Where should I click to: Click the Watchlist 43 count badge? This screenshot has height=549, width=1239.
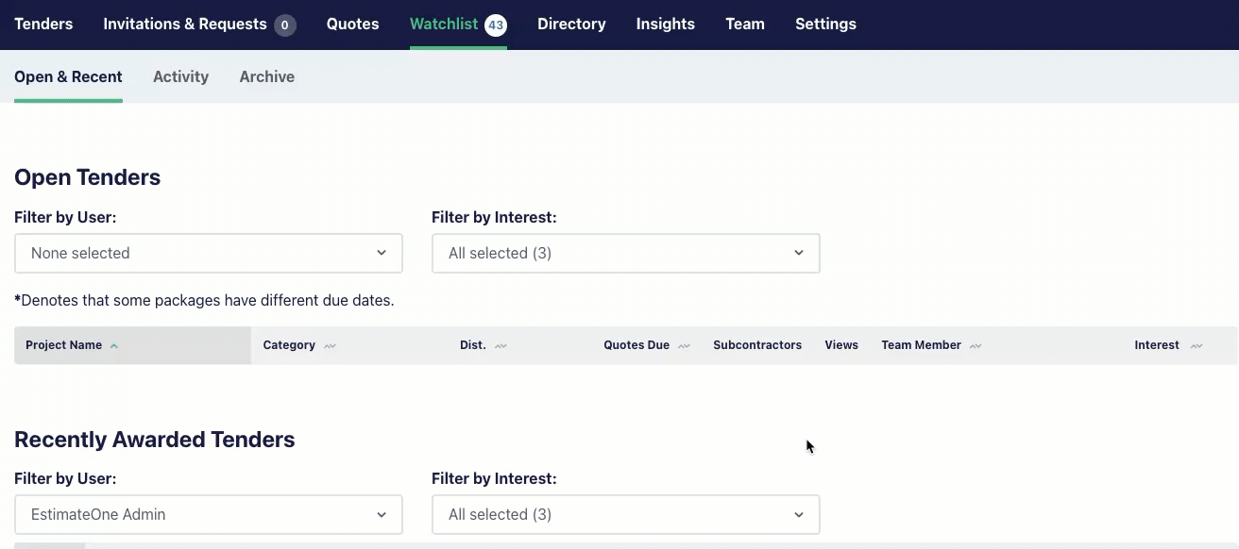coord(496,25)
